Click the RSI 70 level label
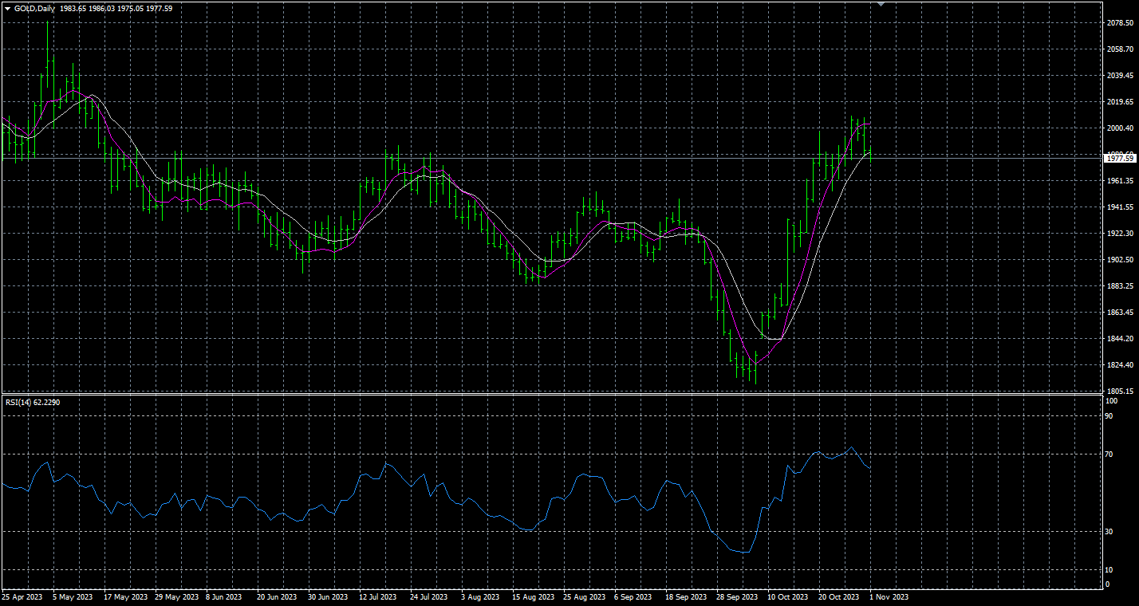Screen dimensions: 1139x606 (1109, 454)
